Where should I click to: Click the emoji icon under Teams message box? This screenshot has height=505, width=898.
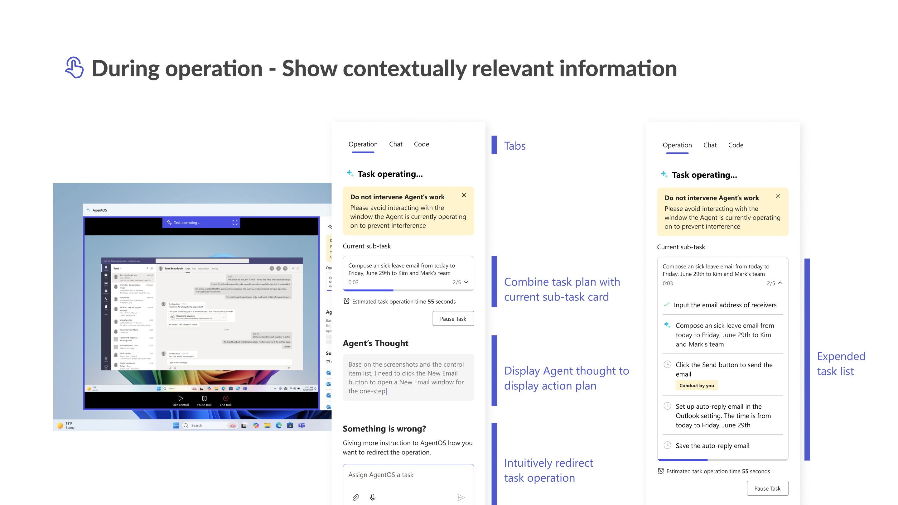pyautogui.click(x=175, y=368)
